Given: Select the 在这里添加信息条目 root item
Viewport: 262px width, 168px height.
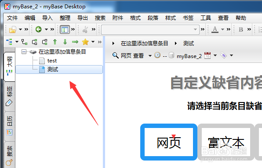Looking at the screenshot, I should pos(62,52).
